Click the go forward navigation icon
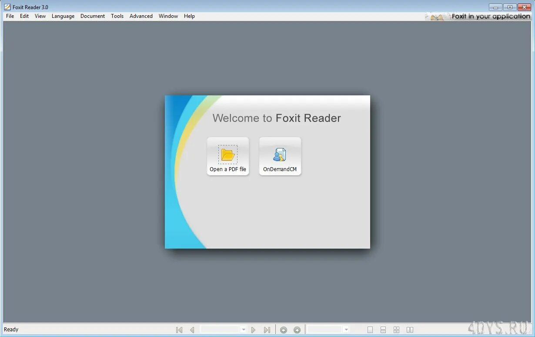Image resolution: width=535 pixels, height=337 pixels. 297,330
